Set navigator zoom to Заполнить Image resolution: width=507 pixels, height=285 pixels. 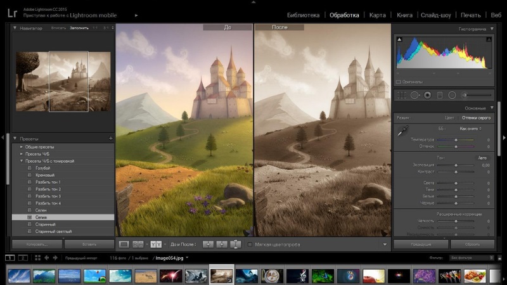tap(79, 28)
